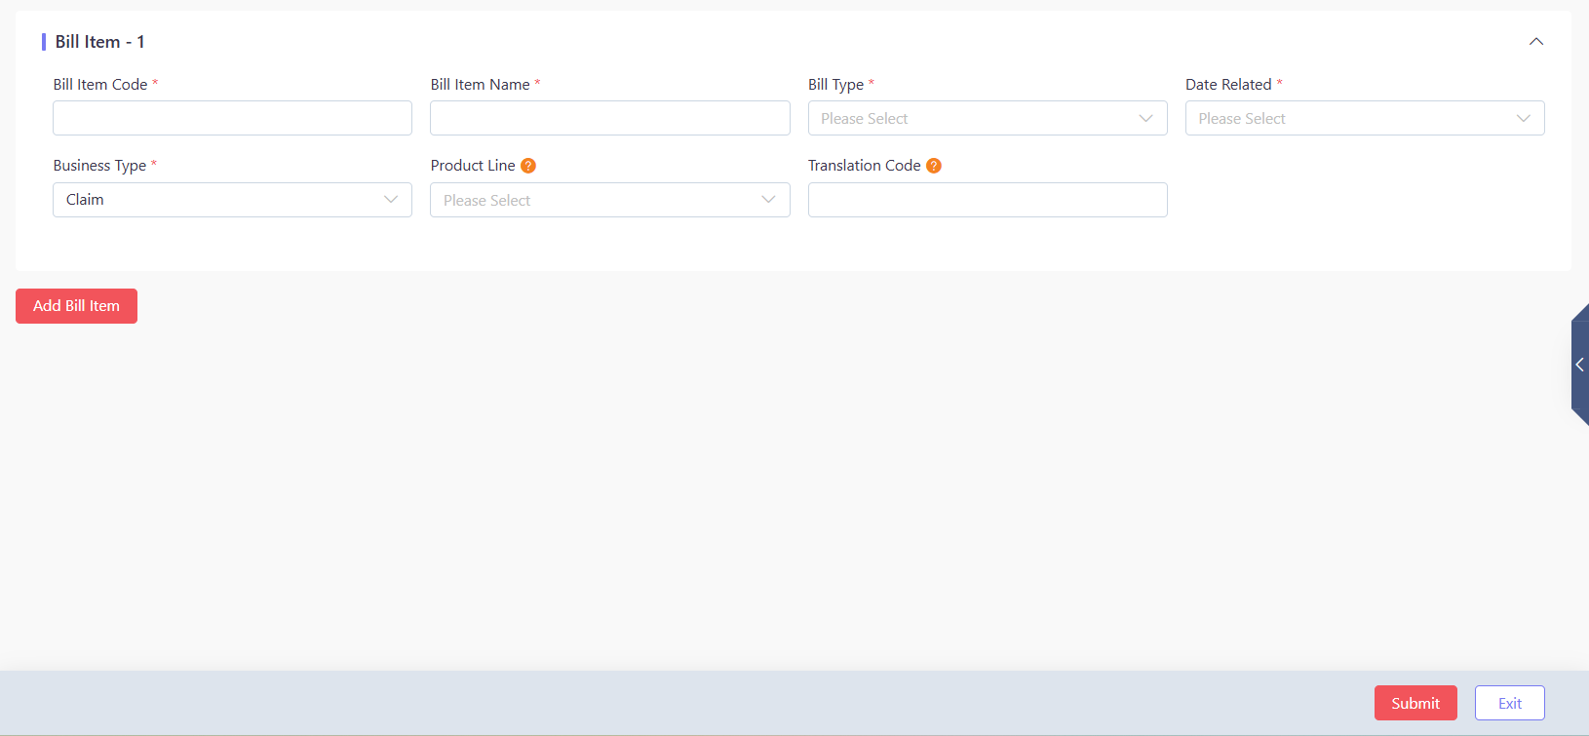
Task: Click the Business Type label
Action: tap(99, 166)
